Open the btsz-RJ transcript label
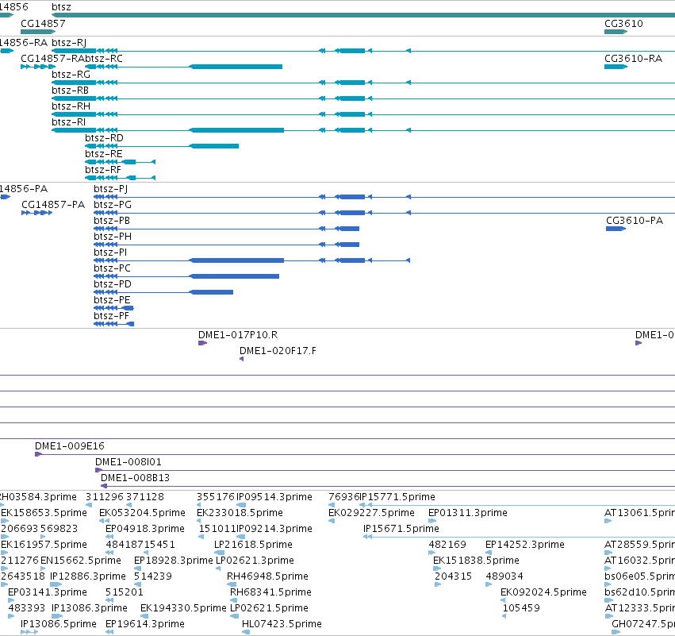 click(x=69, y=42)
